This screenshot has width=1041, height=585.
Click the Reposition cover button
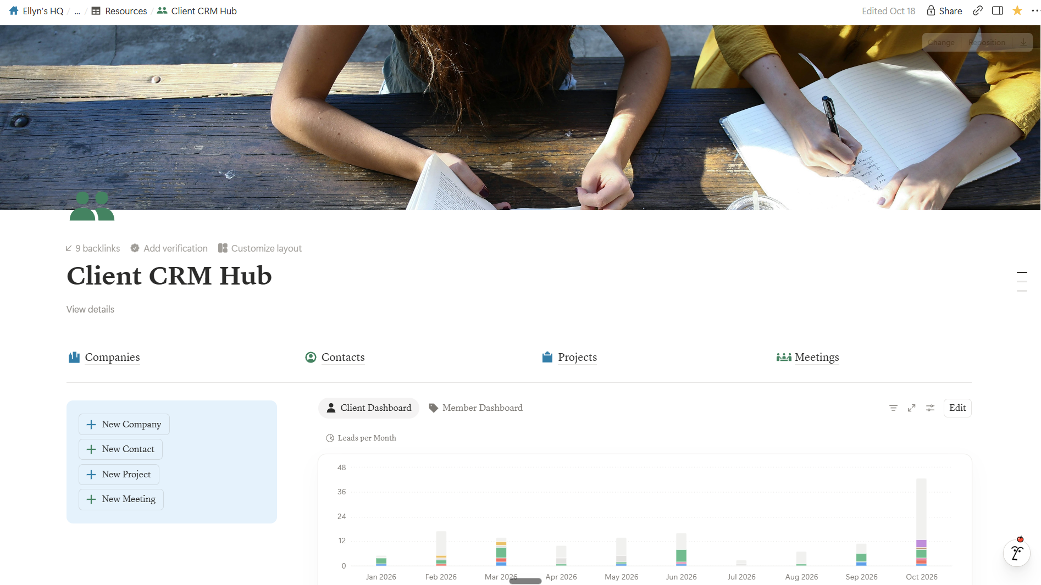point(987,42)
